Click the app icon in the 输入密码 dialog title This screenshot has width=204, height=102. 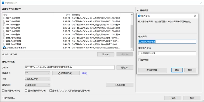pos(139,16)
